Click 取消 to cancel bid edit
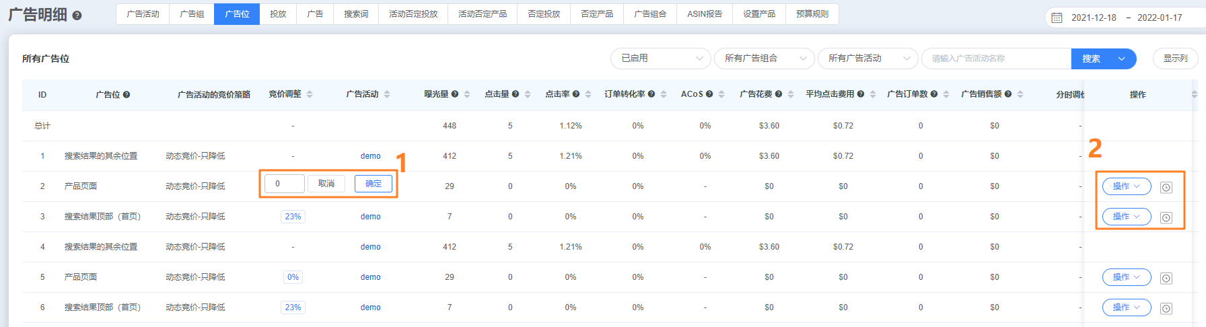1206x327 pixels. coord(326,184)
